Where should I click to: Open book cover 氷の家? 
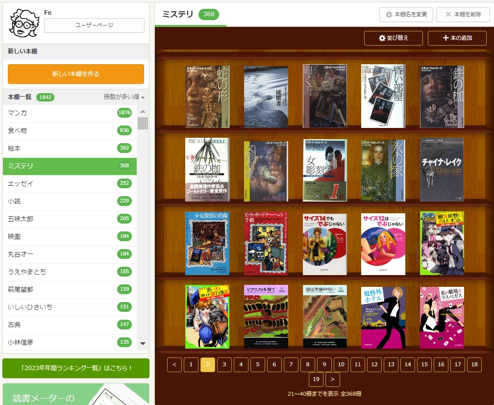(383, 171)
